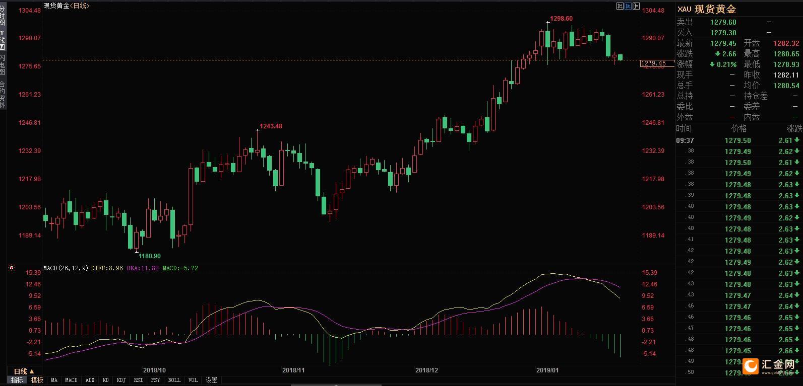Click the 1180.90 low price label

[150, 256]
